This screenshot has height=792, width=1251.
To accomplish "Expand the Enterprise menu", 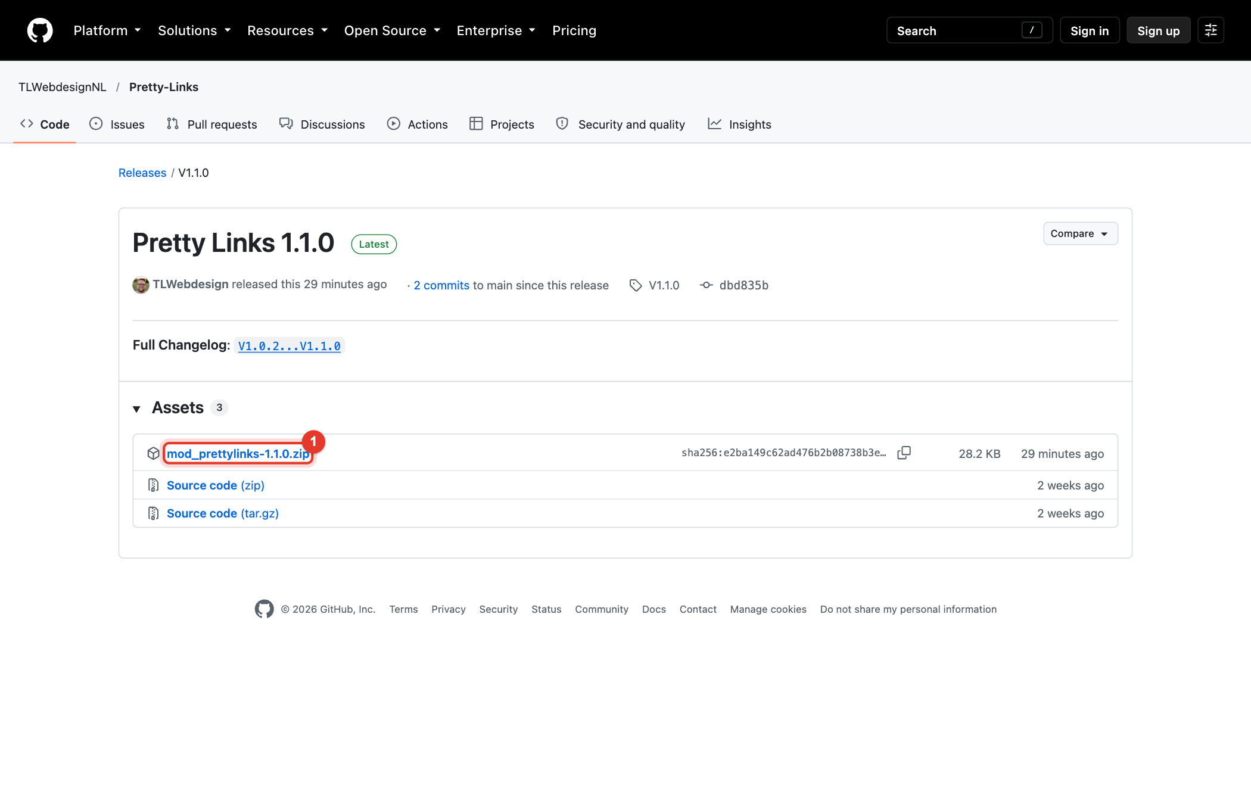I will tap(496, 30).
